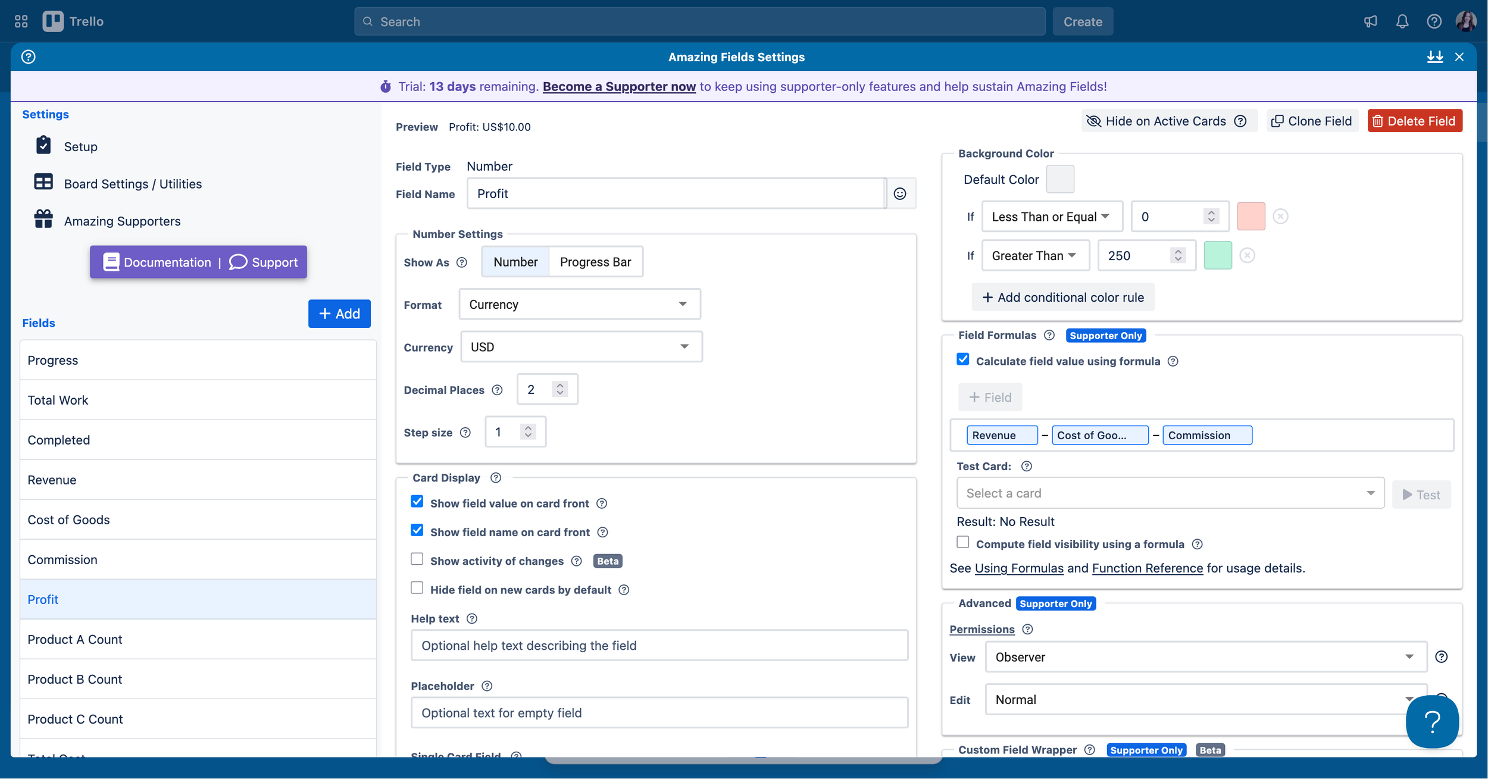
Task: Switch Show As to Progress Bar
Action: click(595, 262)
